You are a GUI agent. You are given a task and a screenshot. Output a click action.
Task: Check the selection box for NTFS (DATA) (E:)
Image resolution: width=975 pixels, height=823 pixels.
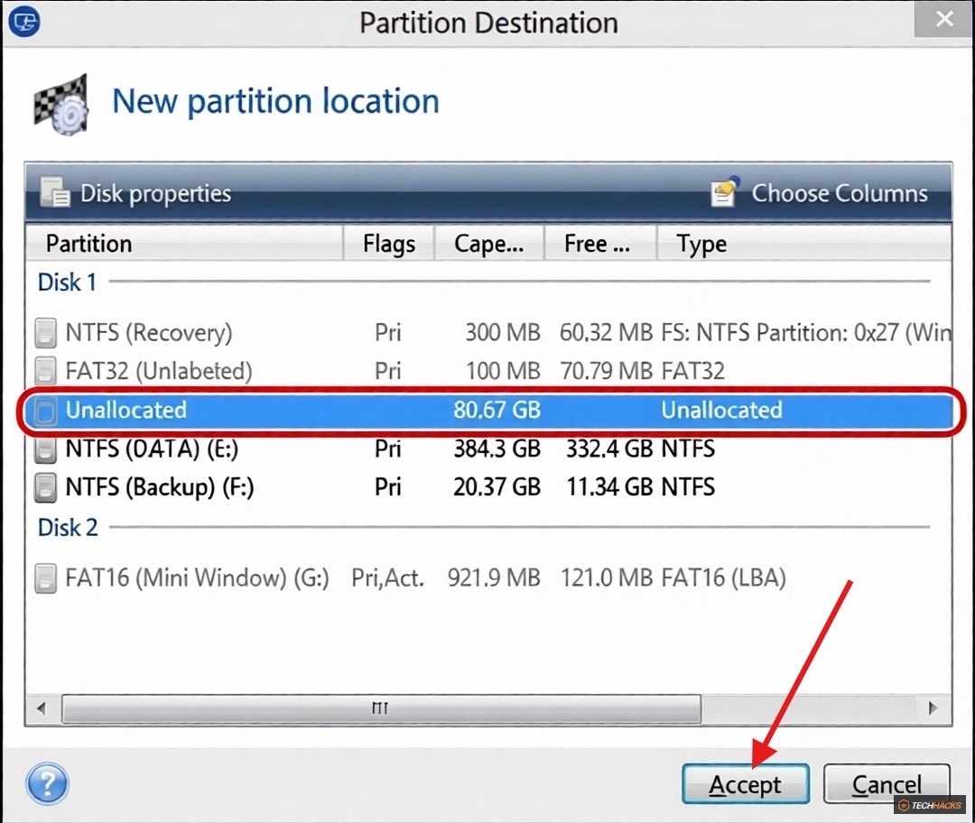point(45,448)
